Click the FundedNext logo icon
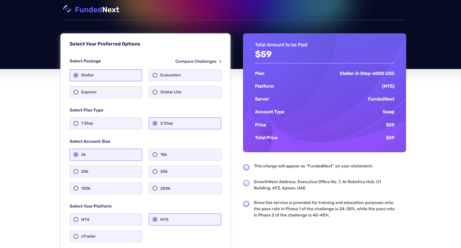Image resolution: width=461 pixels, height=248 pixels. click(x=67, y=9)
